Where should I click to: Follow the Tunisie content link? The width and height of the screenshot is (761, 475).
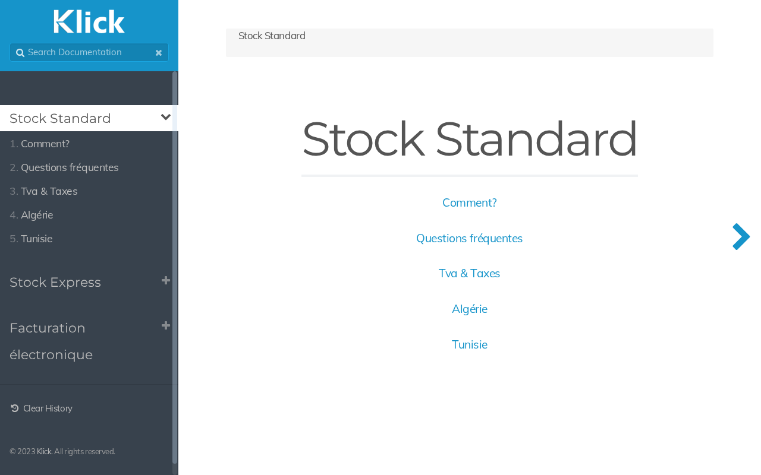[470, 344]
